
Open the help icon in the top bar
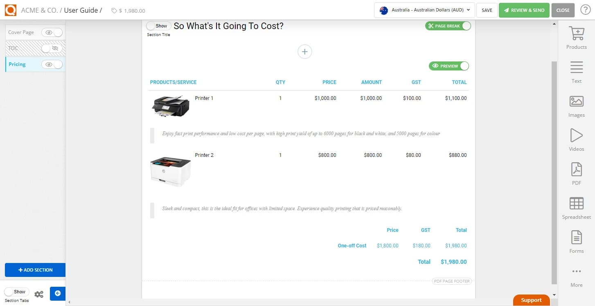point(585,10)
